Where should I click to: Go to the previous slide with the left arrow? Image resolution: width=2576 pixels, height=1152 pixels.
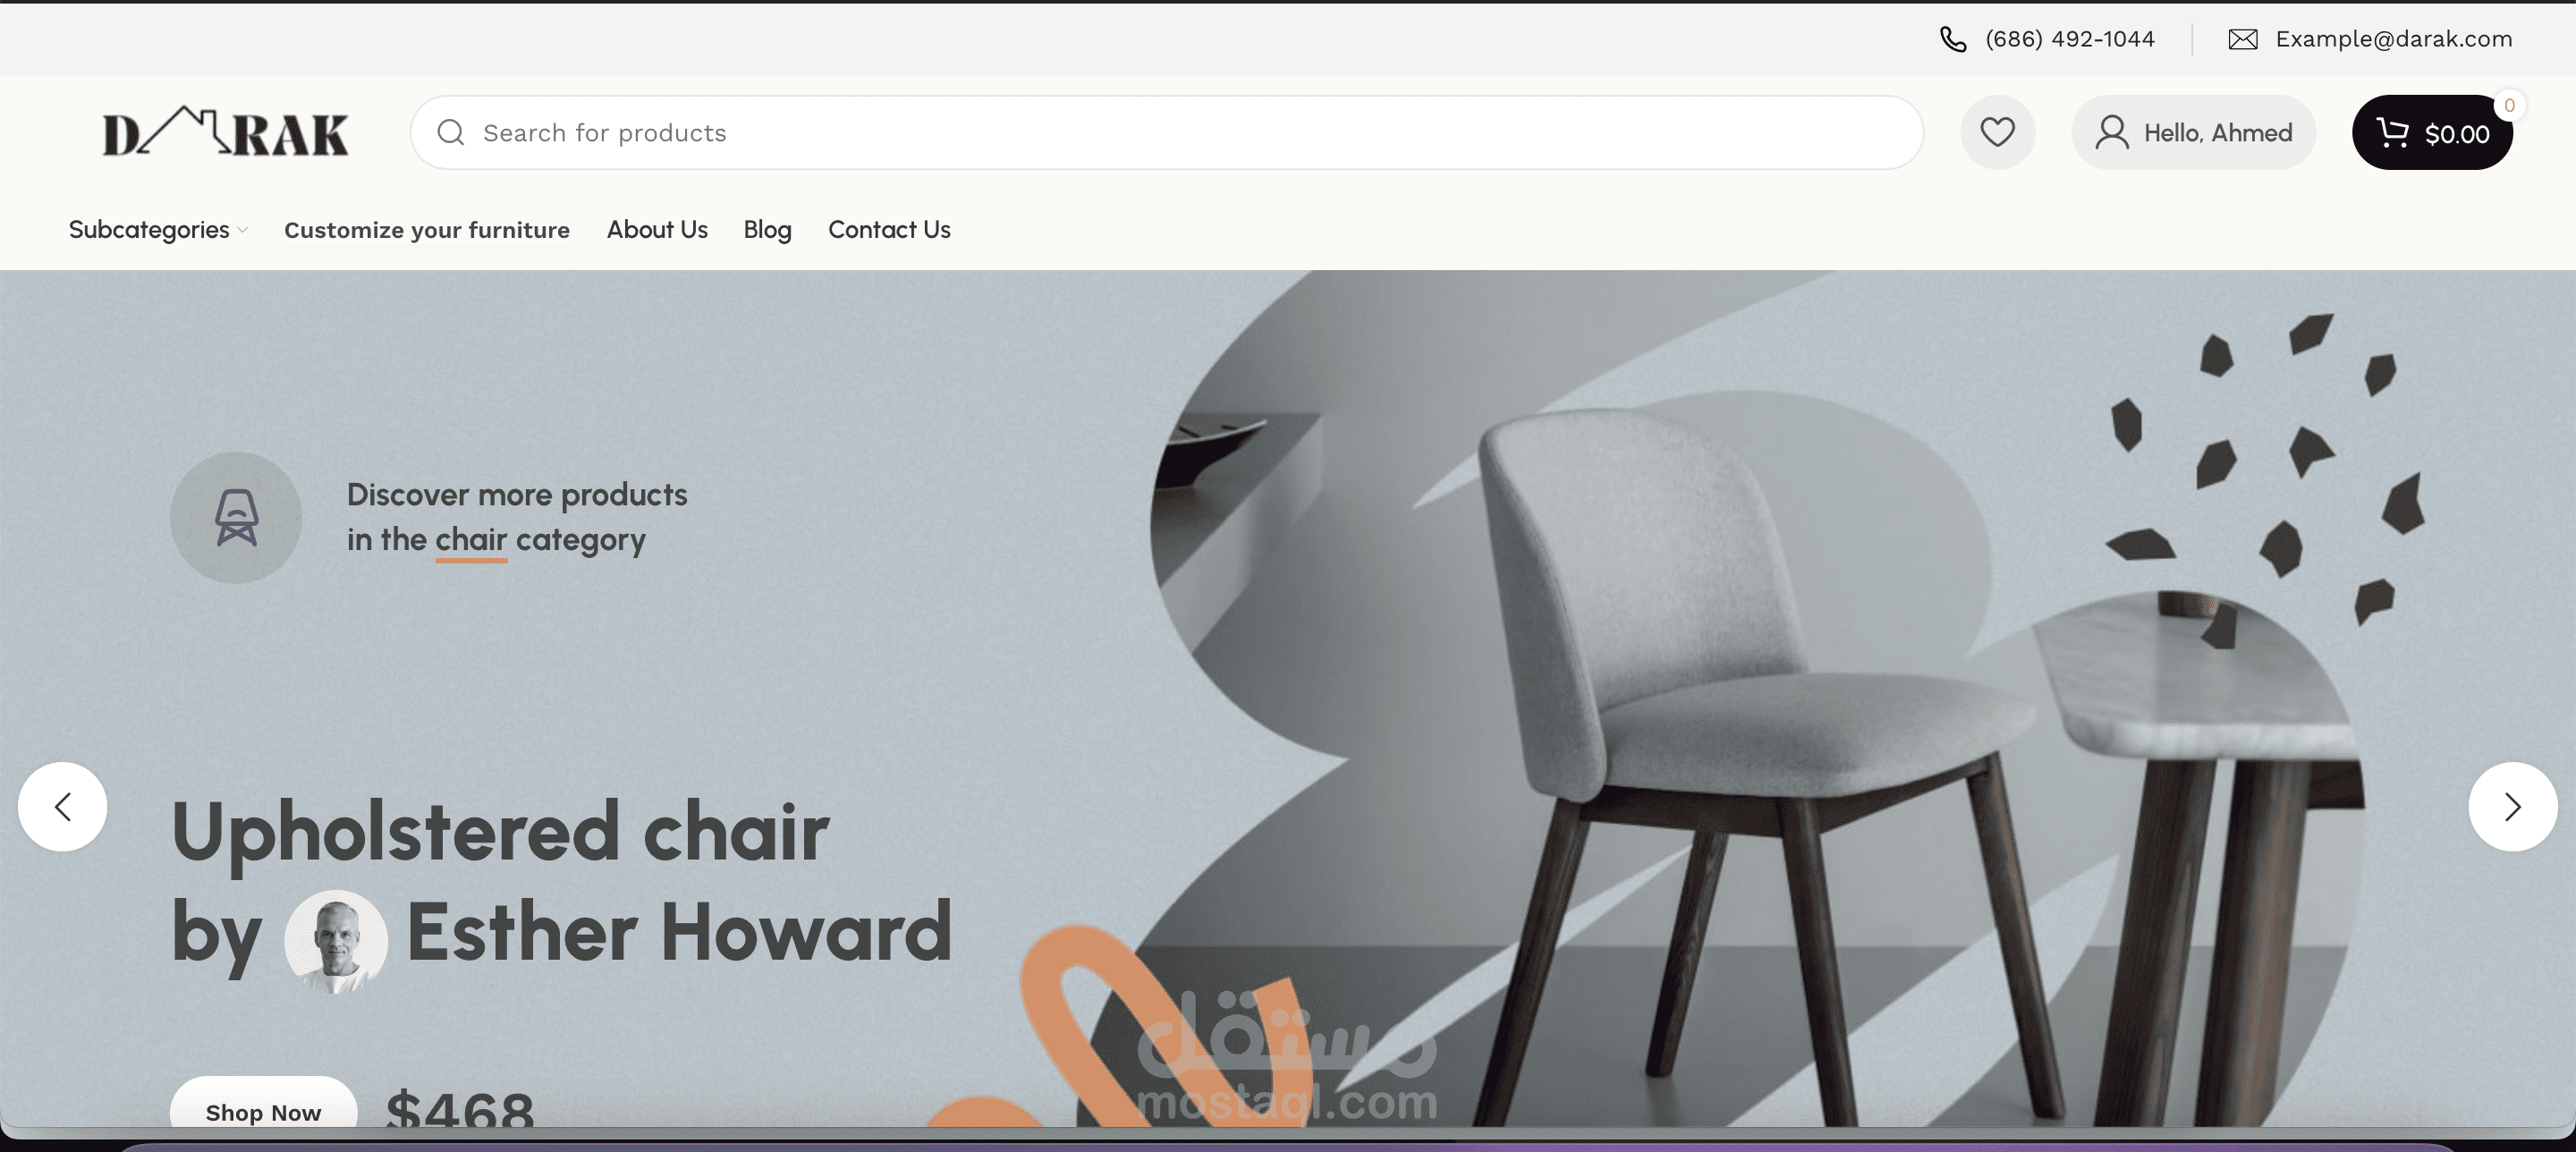pyautogui.click(x=62, y=806)
